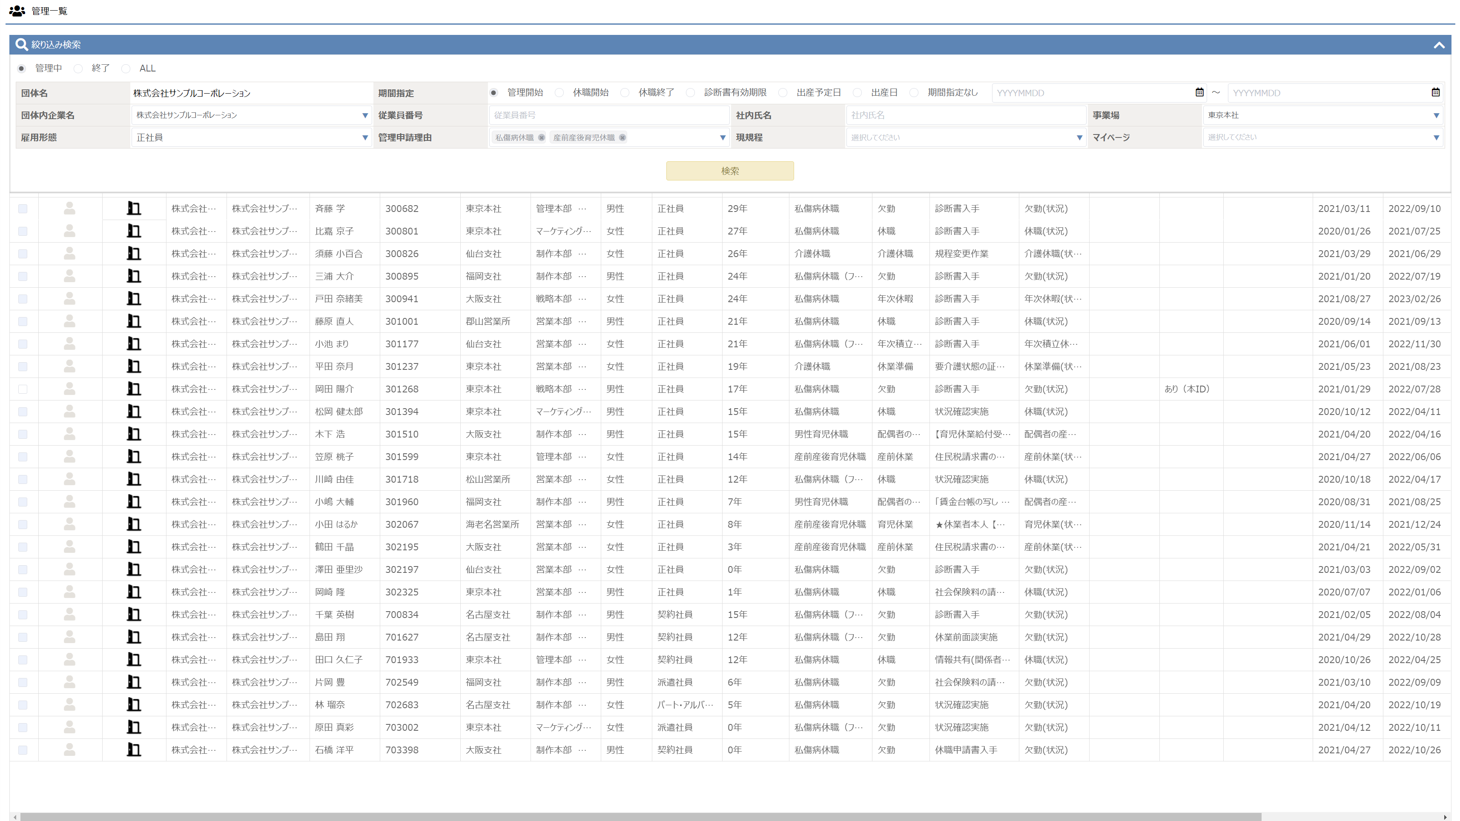1460x821 pixels.
Task: Click horizontal scrollbar right arrow
Action: pyautogui.click(x=1445, y=816)
